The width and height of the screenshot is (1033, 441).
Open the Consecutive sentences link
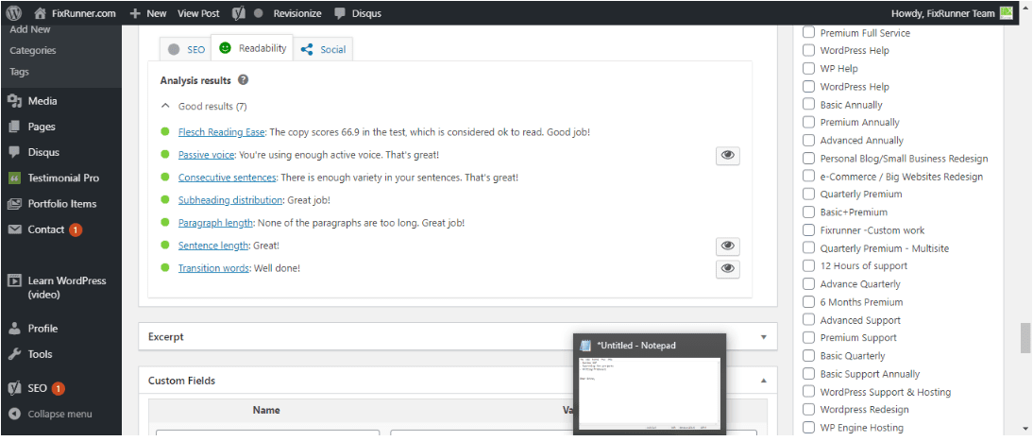227,178
